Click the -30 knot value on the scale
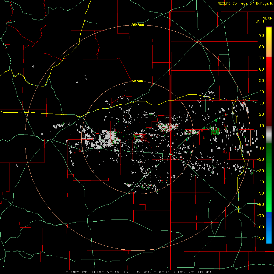The height and width of the screenshot is (274, 274). [260, 171]
